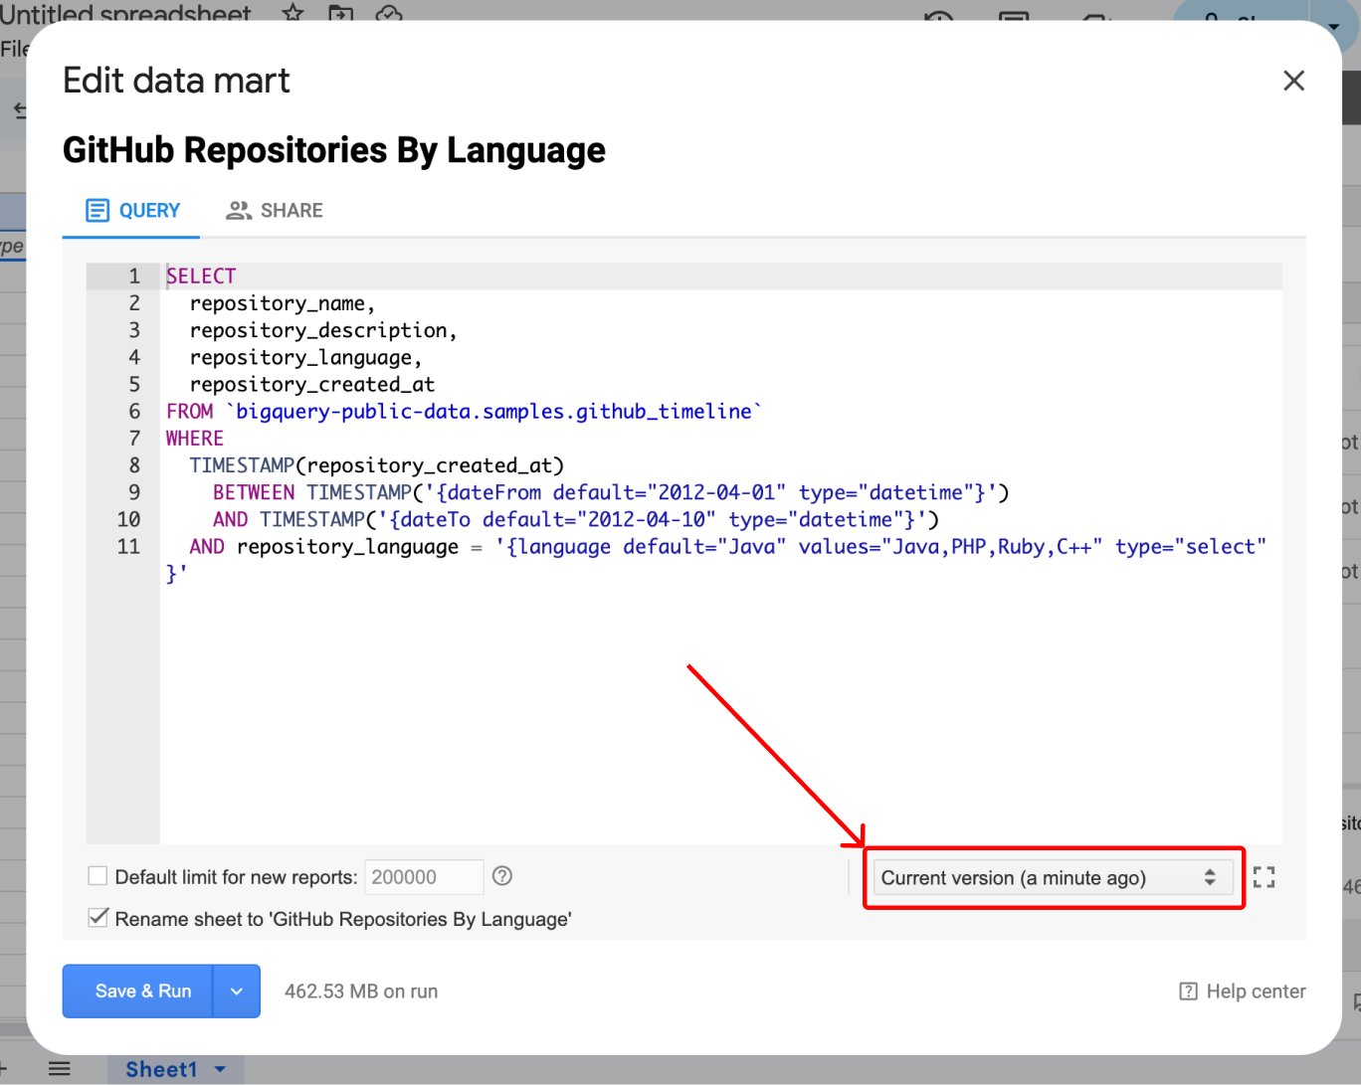Click the QUERY tab document icon
Image resolution: width=1361 pixels, height=1085 pixels.
[x=97, y=210]
